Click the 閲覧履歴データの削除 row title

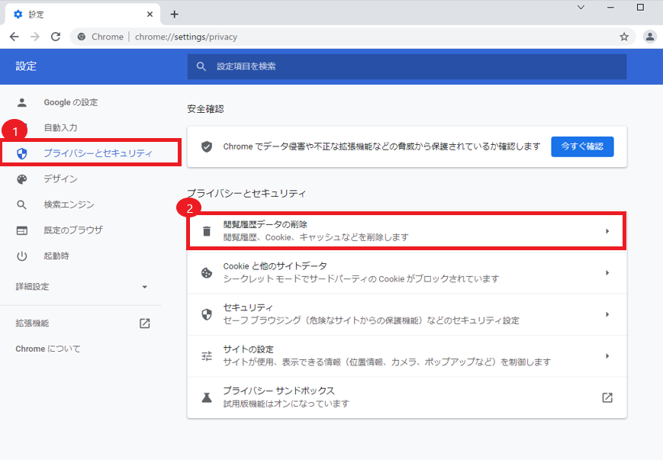click(265, 224)
